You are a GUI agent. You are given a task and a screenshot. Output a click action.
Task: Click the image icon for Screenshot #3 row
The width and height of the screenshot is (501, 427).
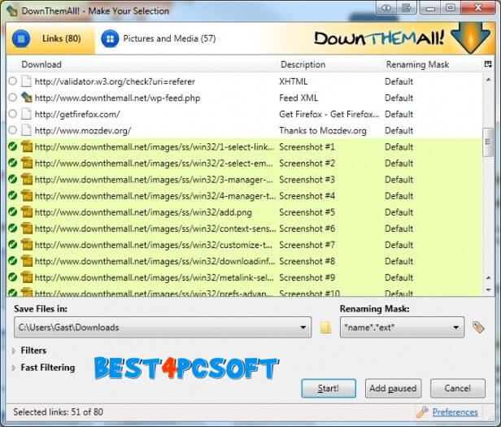pos(27,179)
